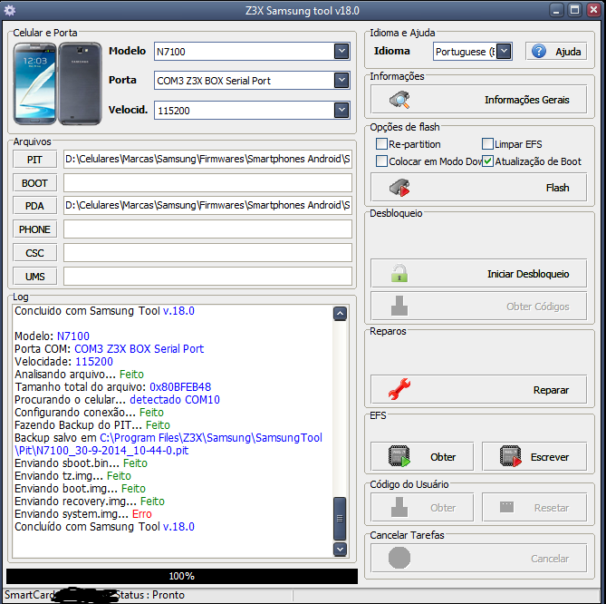Click the PIT file path field
606x604 pixels.
(x=207, y=159)
